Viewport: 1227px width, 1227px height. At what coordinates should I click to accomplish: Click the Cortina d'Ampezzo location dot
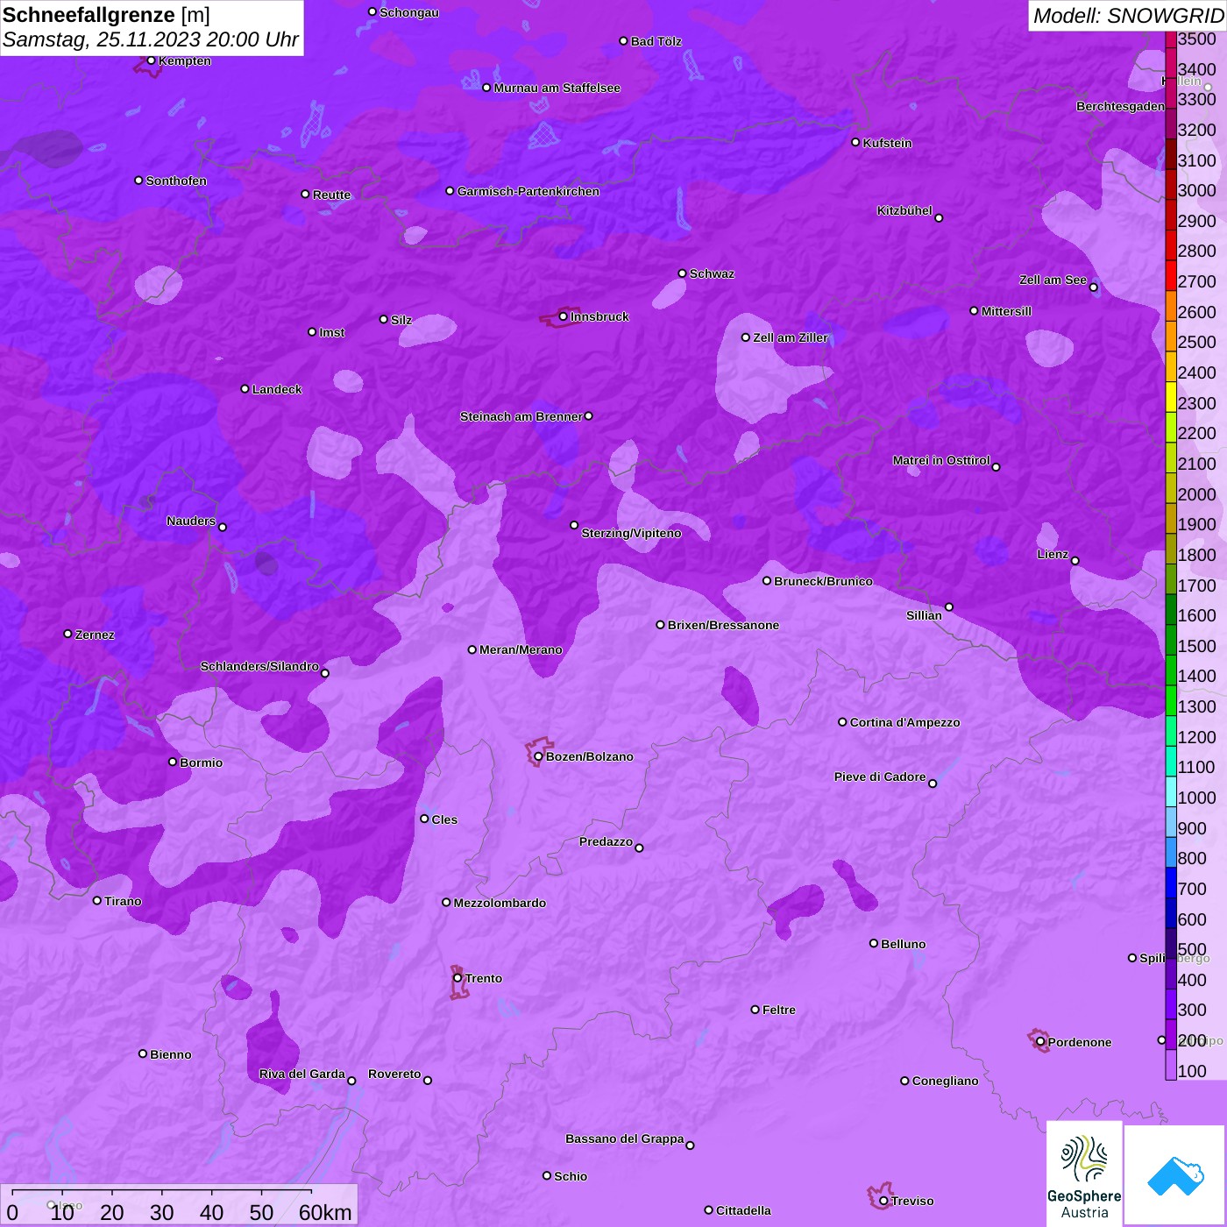coord(842,722)
